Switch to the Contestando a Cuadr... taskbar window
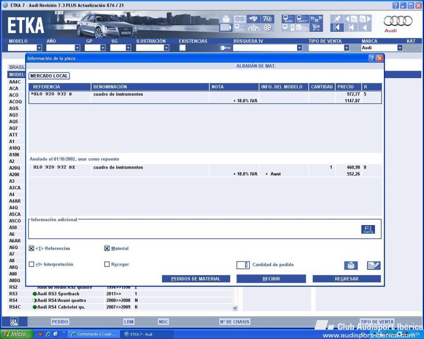The image size is (424, 339). (x=93, y=334)
